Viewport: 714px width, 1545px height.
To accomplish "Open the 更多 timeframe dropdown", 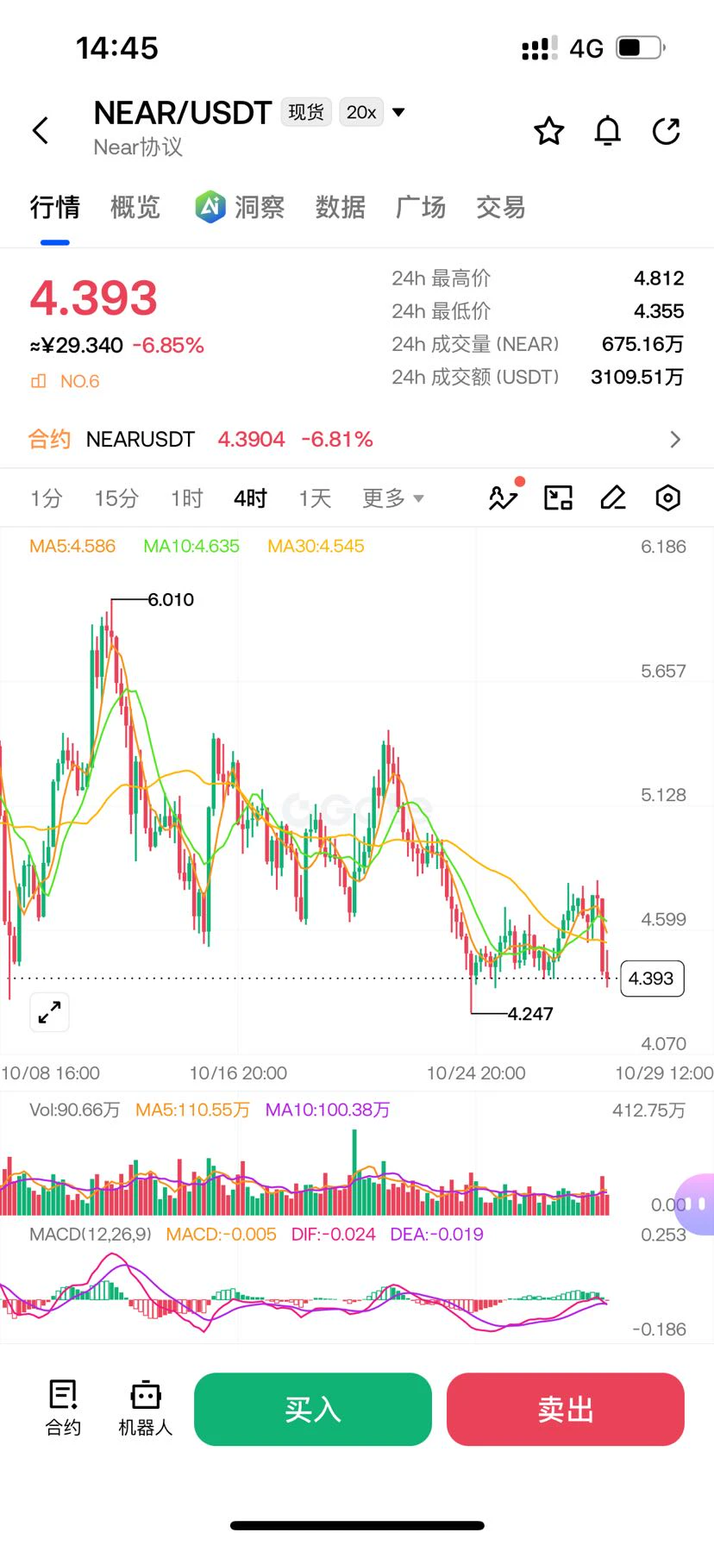I will pos(393,498).
